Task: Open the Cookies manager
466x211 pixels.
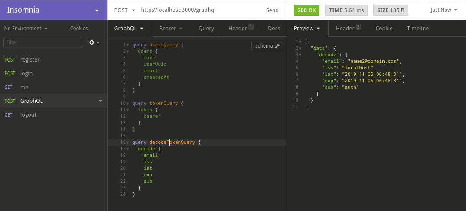Action: (x=79, y=29)
